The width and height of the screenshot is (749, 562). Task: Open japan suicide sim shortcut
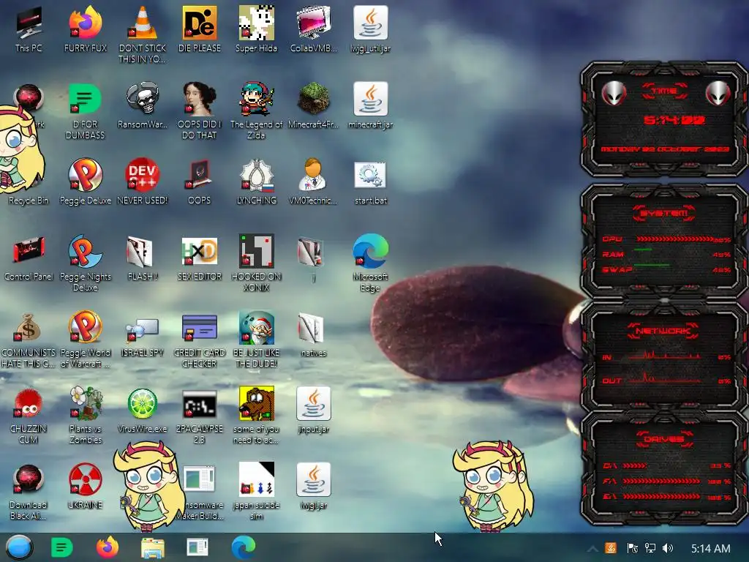256,491
